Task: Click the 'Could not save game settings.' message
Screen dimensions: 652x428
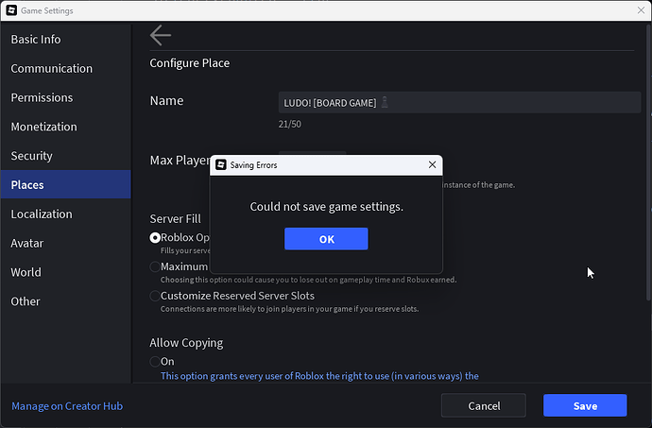Action: click(x=326, y=207)
